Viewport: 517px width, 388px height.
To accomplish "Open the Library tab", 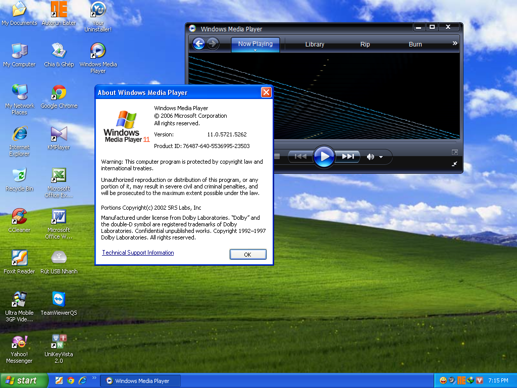I will [315, 44].
